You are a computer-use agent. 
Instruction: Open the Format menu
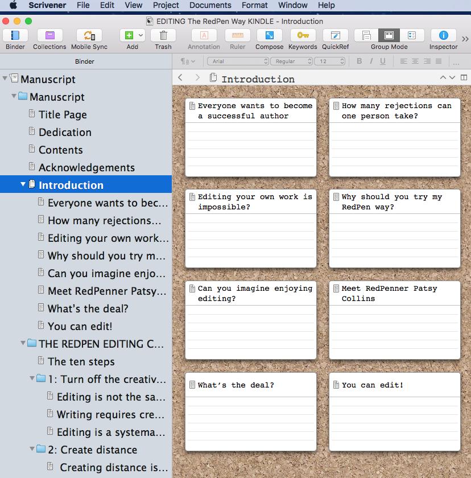pyautogui.click(x=255, y=5)
